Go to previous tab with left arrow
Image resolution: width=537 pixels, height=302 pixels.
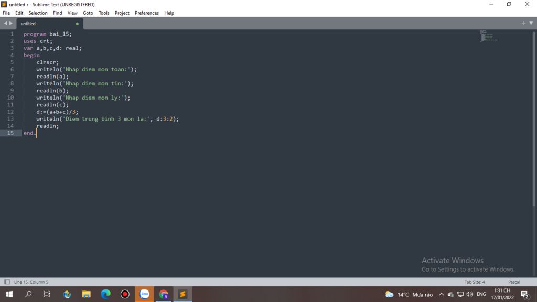pos(5,23)
